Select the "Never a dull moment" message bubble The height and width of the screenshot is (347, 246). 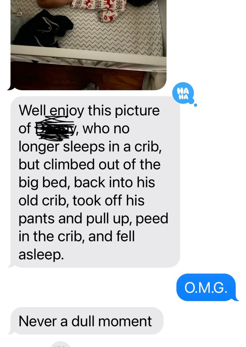(87, 321)
